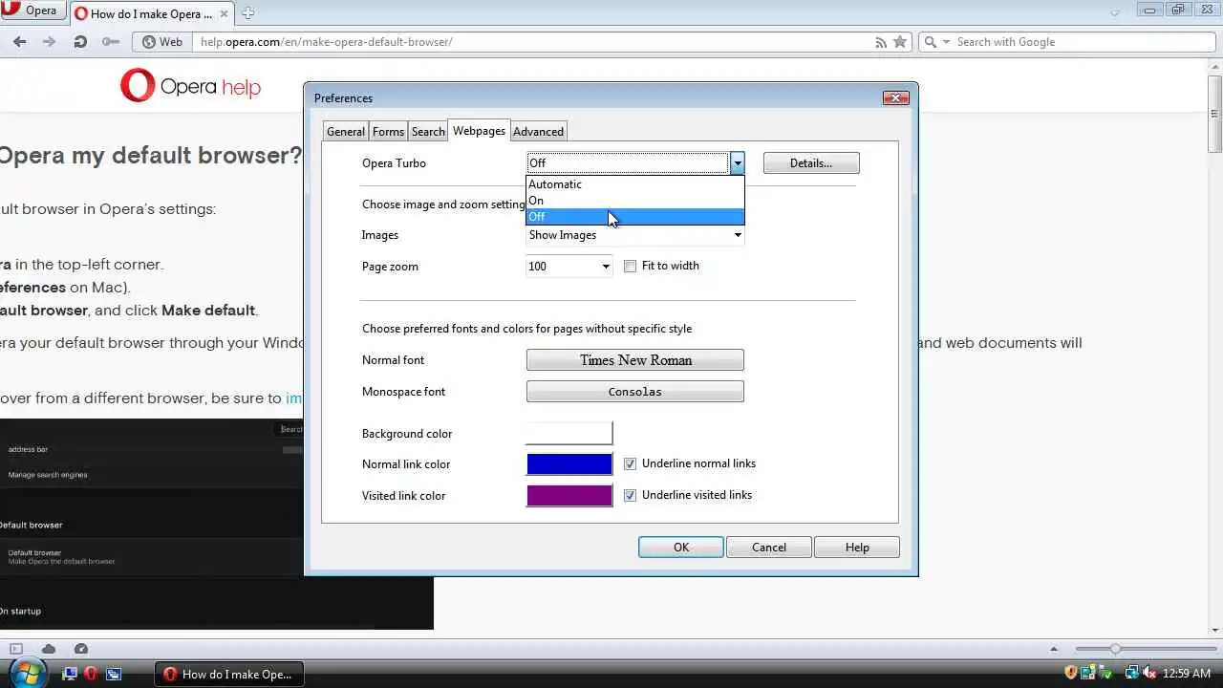
Task: Cancel the Preferences dialog
Action: pos(769,548)
